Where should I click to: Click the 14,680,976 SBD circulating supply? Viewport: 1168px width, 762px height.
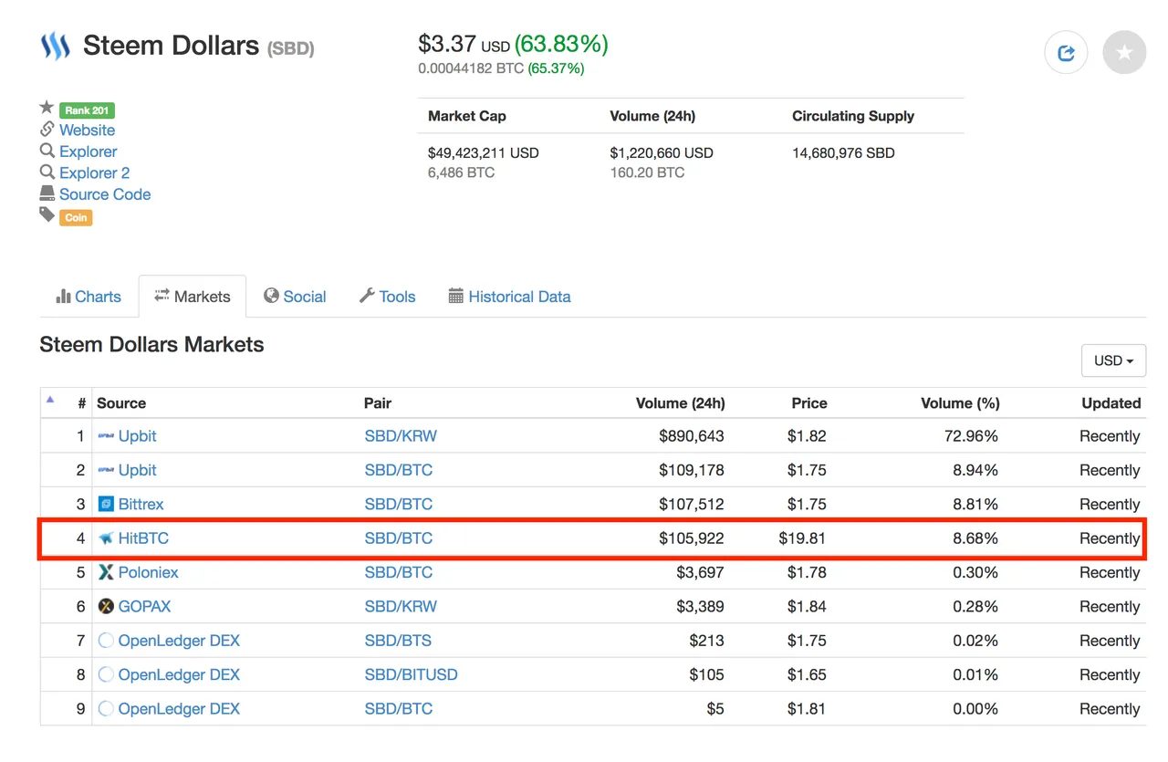(x=844, y=152)
